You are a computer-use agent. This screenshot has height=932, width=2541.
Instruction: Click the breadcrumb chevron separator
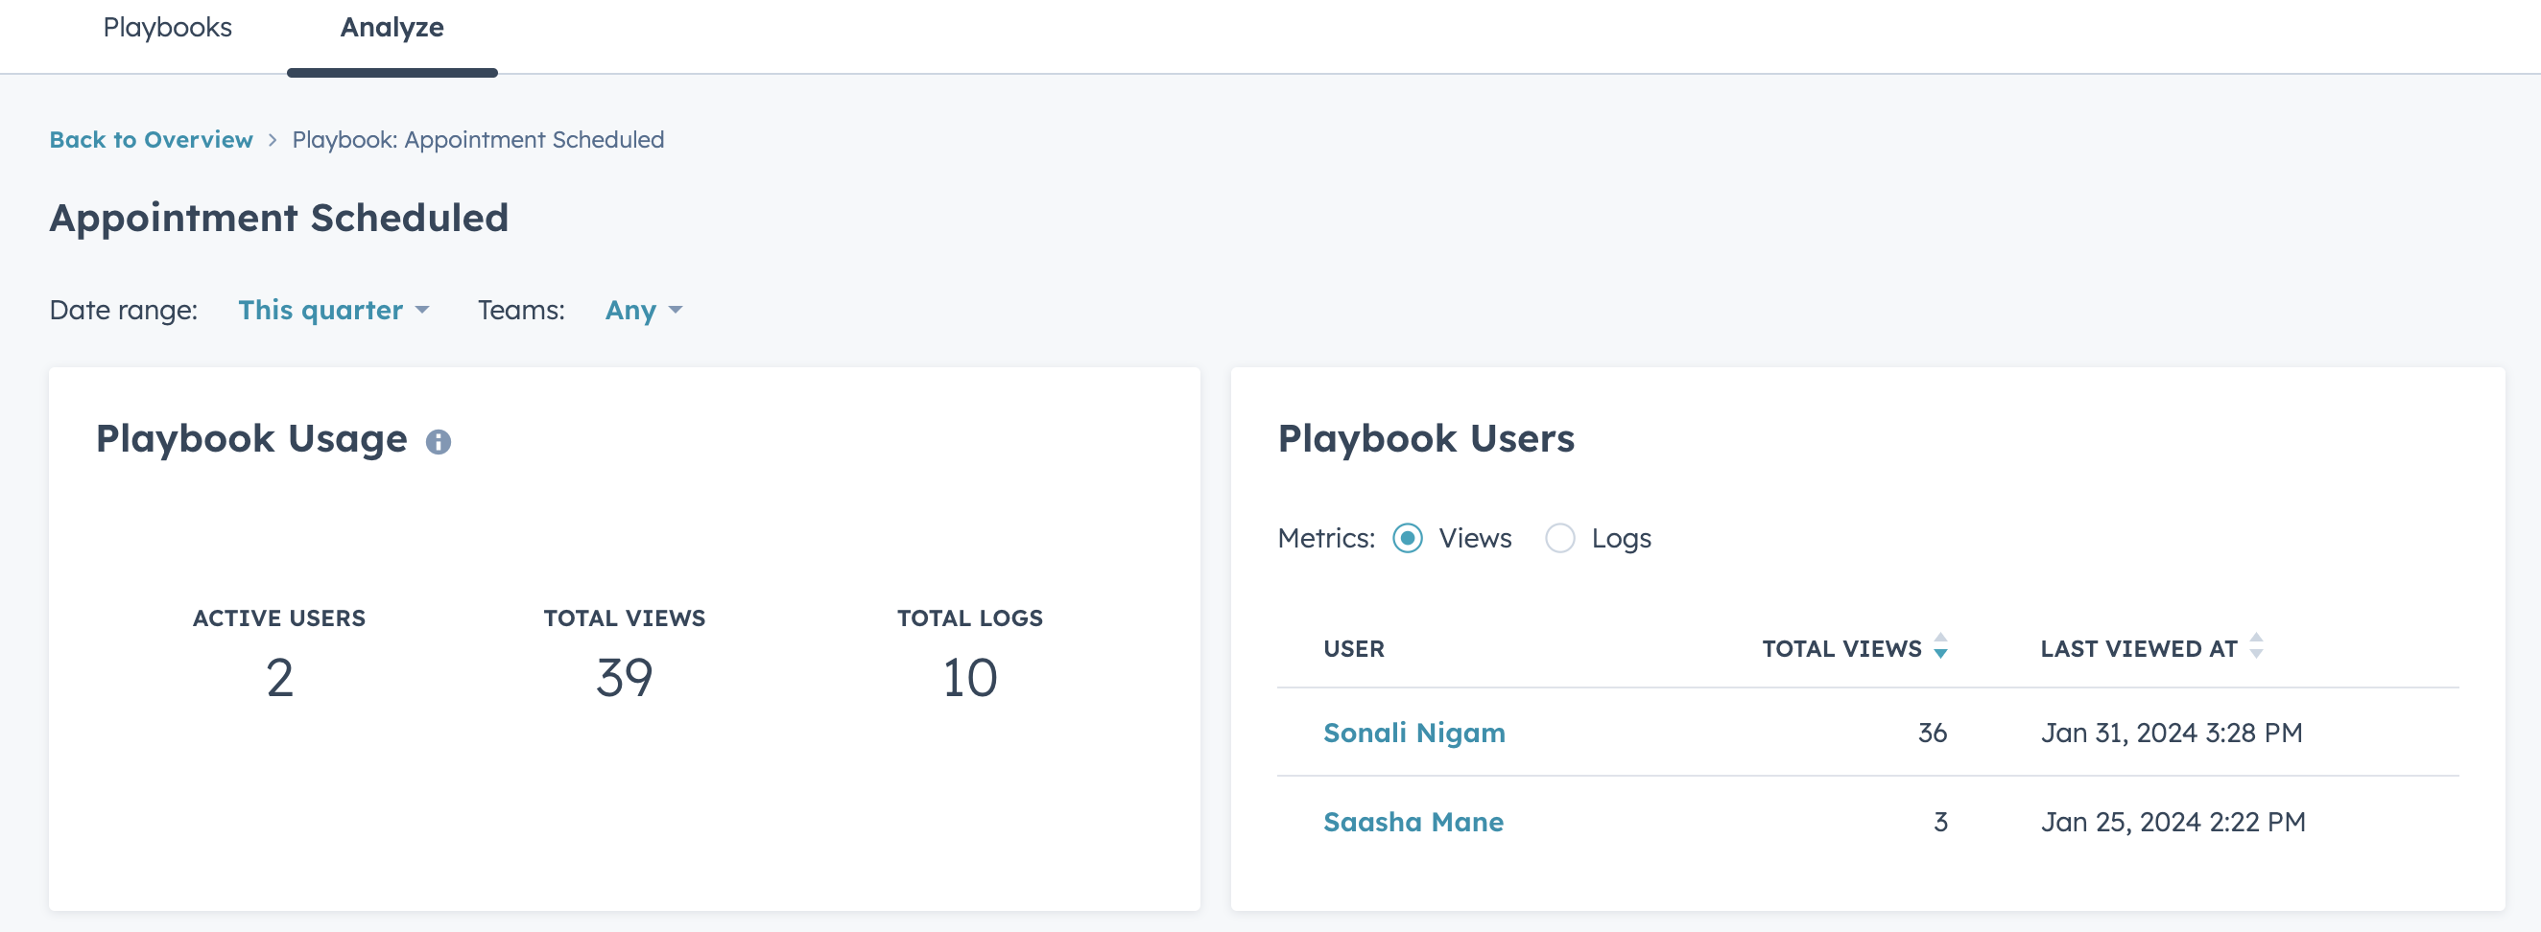point(273,140)
